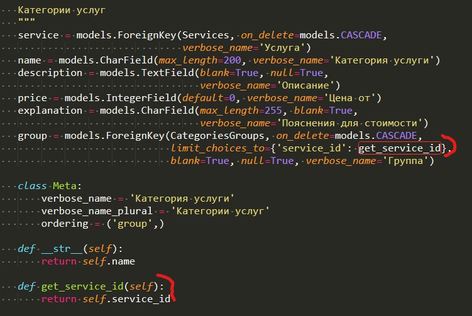This screenshot has height=316, width=472.
Task: Click 'CategoriesGroups' model reference
Action: coord(217,136)
